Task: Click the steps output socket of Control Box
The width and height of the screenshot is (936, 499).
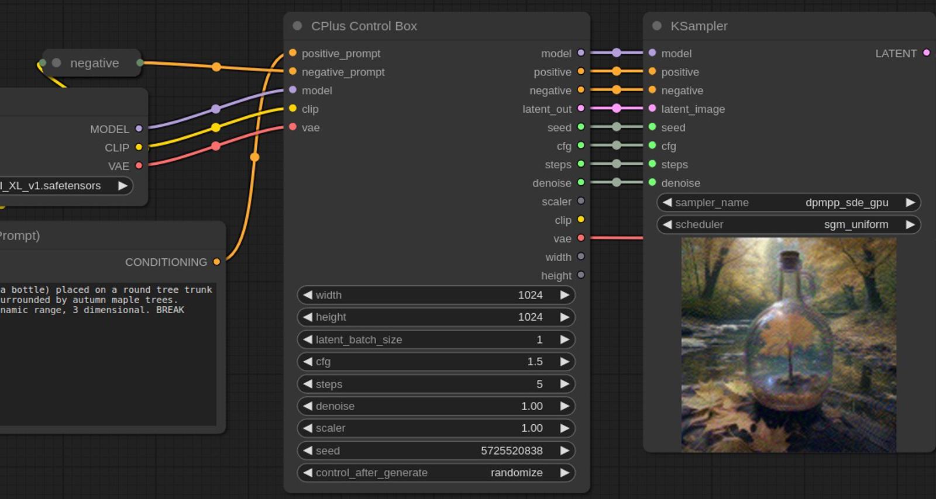Action: click(581, 164)
